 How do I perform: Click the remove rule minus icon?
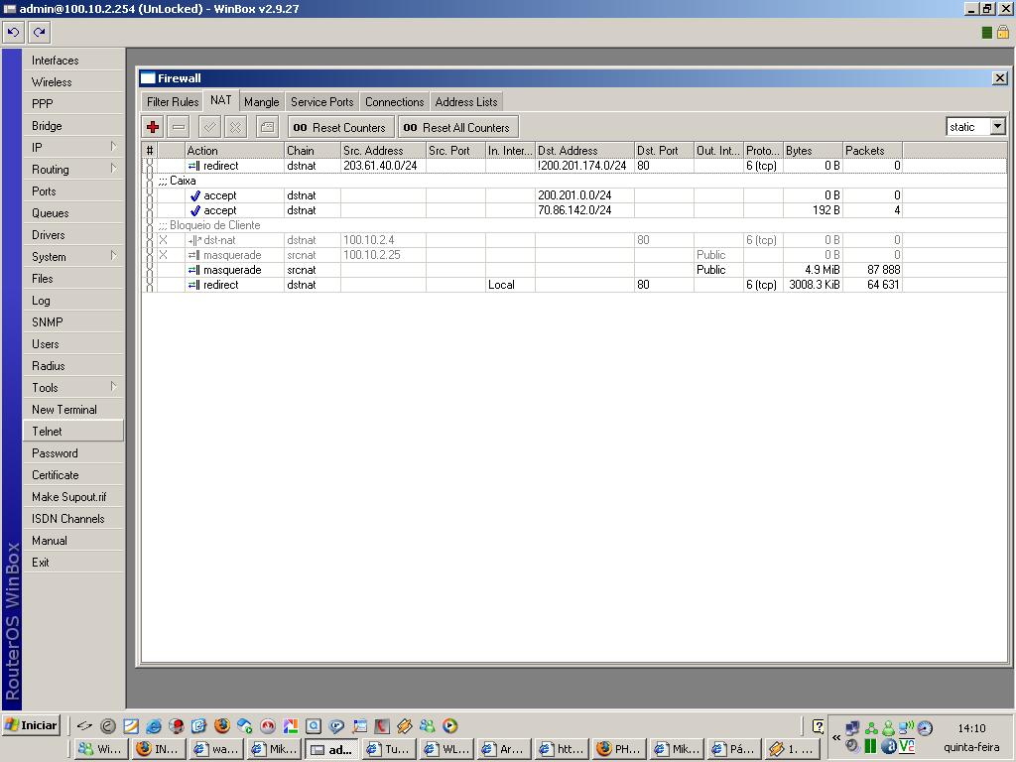tap(179, 127)
